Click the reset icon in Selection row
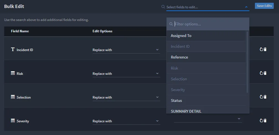The width and height of the screenshot is (279, 135). [x=261, y=97]
